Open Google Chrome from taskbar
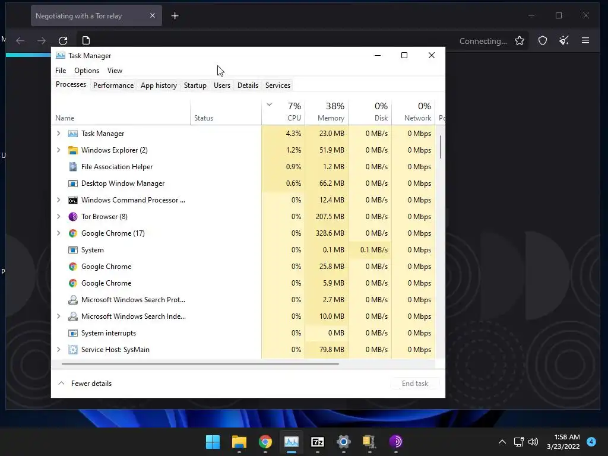 click(x=265, y=442)
